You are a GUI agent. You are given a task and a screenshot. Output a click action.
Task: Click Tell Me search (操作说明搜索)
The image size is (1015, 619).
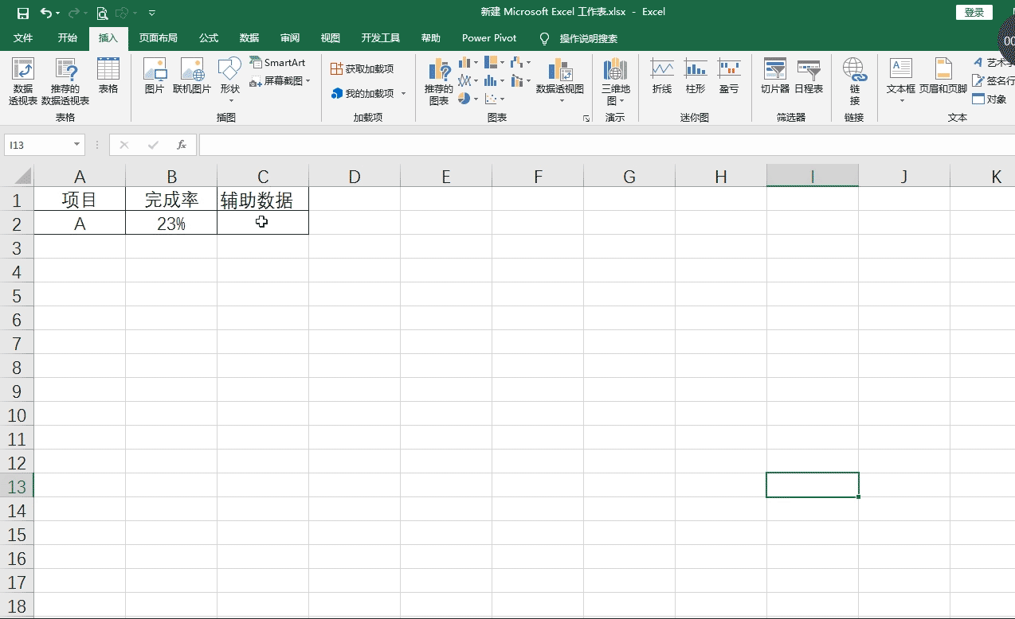point(588,38)
